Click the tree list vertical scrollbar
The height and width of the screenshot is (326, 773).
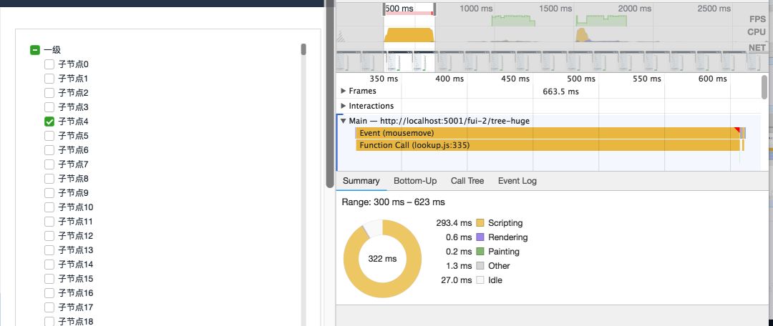pyautogui.click(x=303, y=50)
